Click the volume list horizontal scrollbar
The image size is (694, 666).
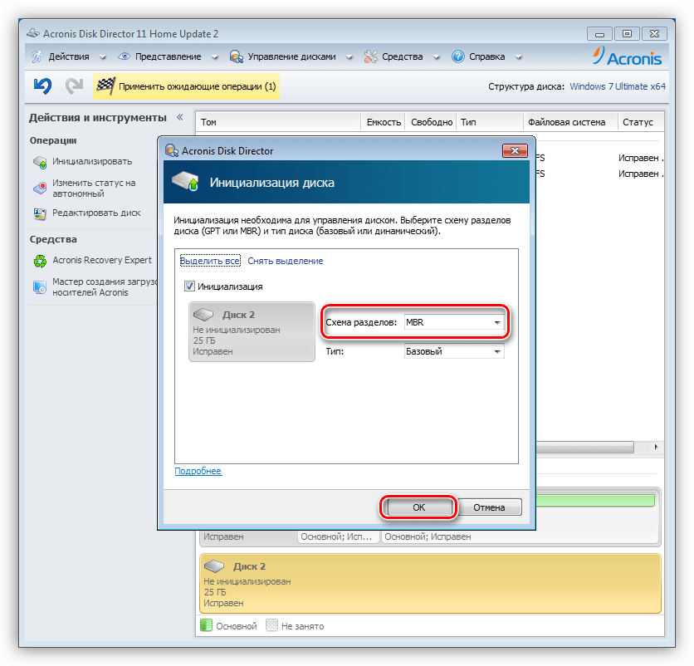[x=585, y=448]
